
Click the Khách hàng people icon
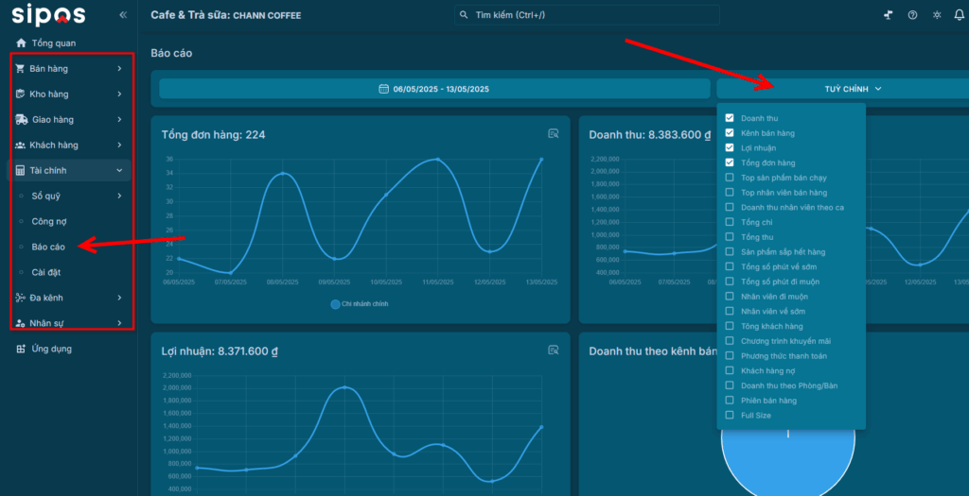coord(21,145)
